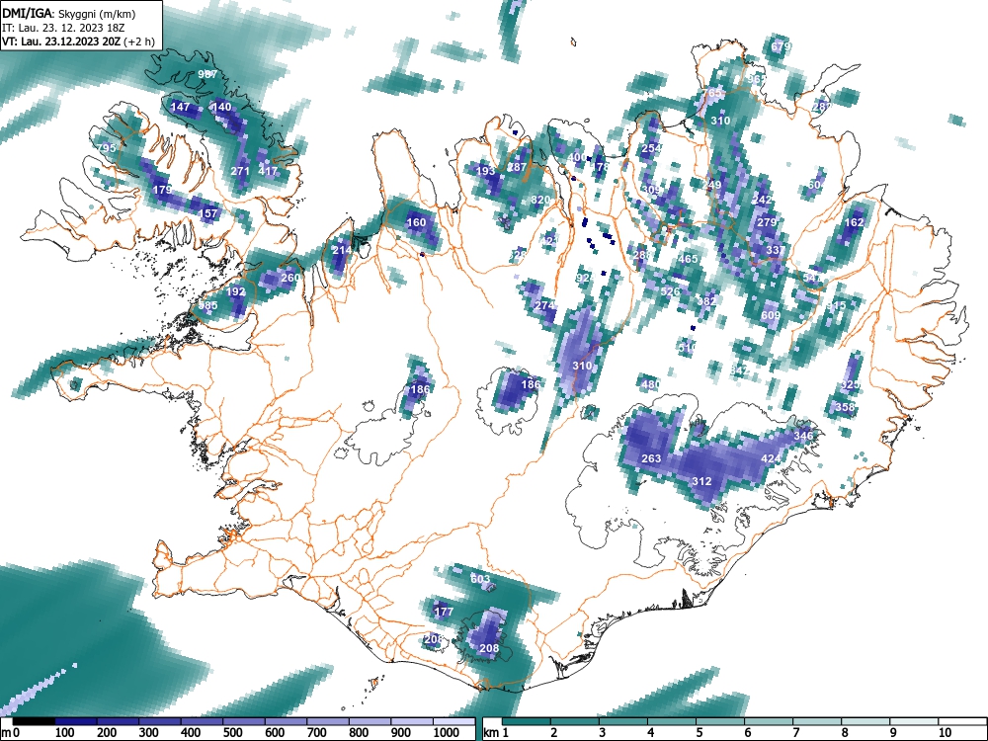Click the 312 visibility label
This screenshot has height=741, width=988.
coord(701,481)
